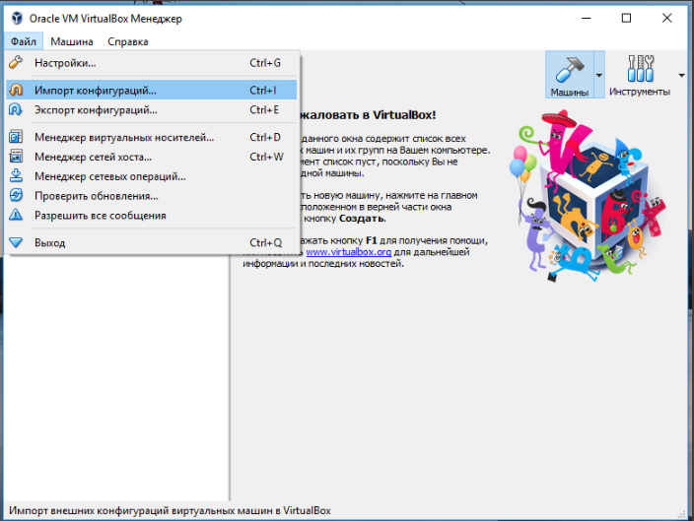Click the network operations download icon
Screen dimensions: 694x521
tap(16, 175)
